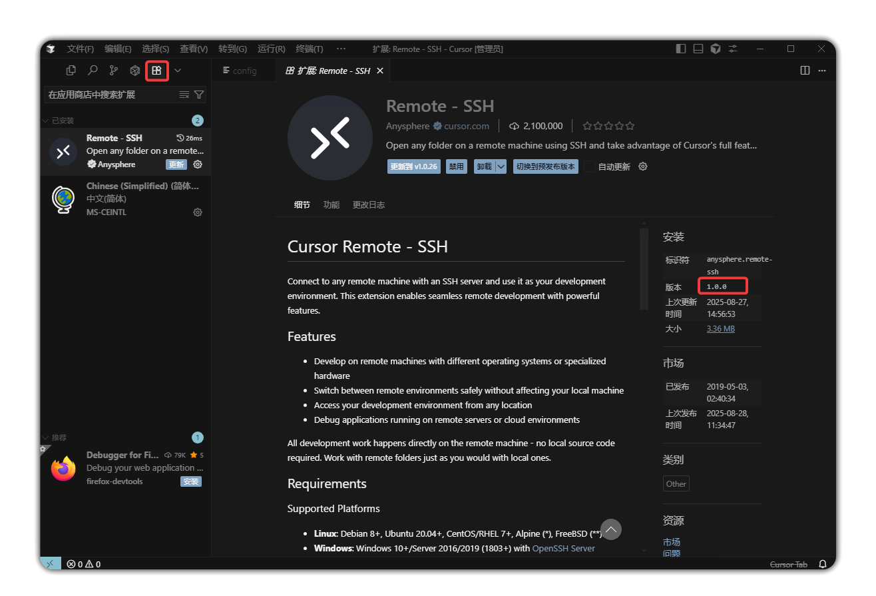Viewport: 876px width, 596px height.
Task: Split the editor to the right
Action: pyautogui.click(x=805, y=71)
